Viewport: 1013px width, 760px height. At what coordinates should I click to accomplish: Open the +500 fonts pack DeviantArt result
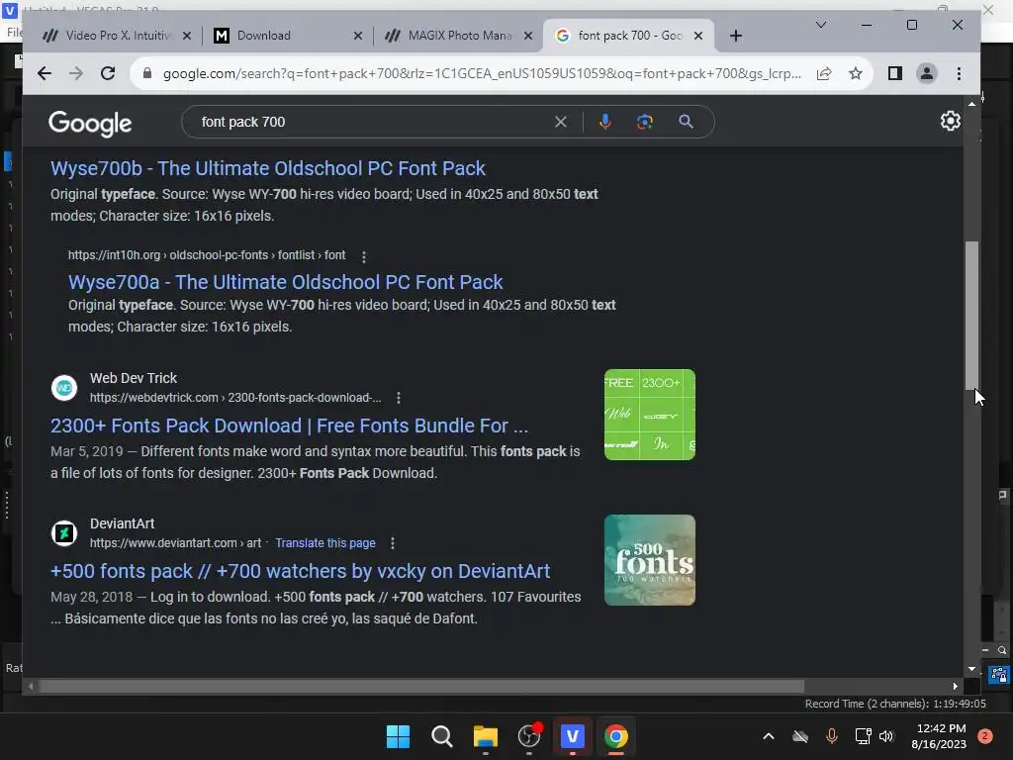pos(301,571)
